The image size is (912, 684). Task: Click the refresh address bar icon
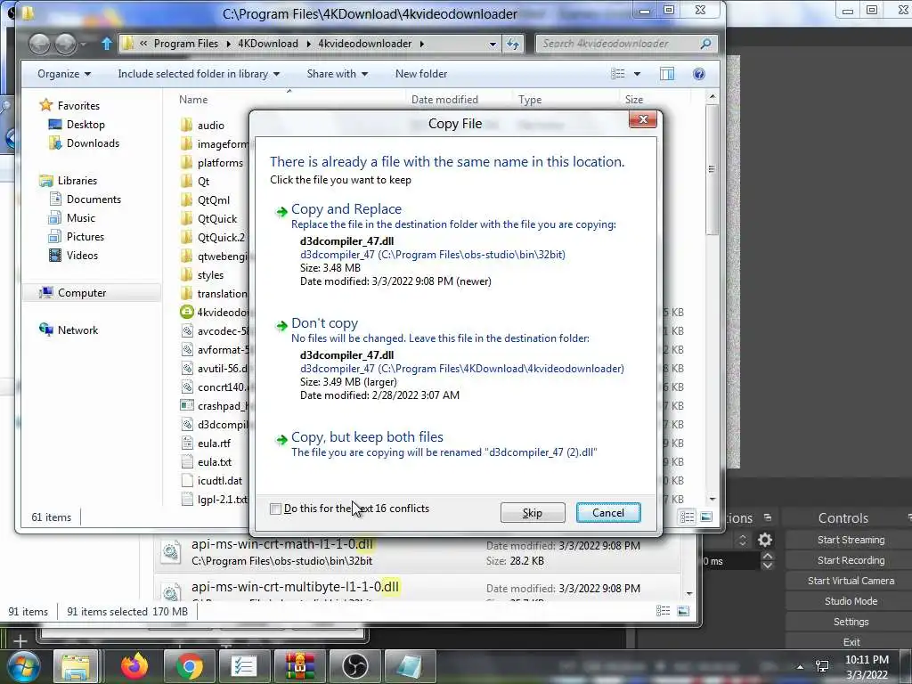pyautogui.click(x=512, y=45)
